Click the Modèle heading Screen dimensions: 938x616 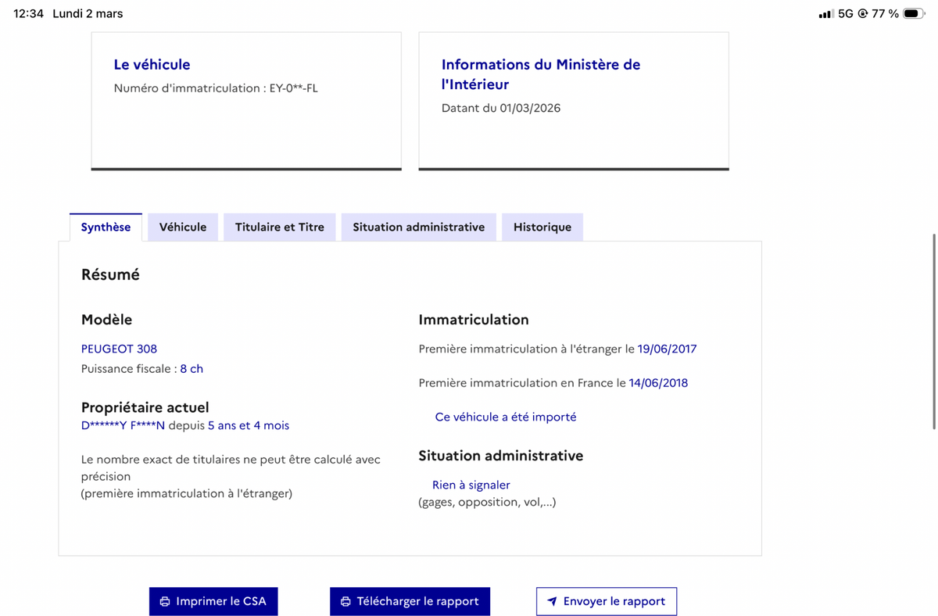point(106,319)
